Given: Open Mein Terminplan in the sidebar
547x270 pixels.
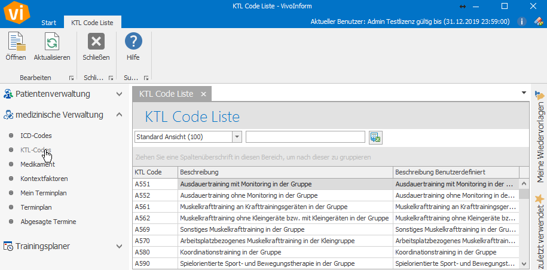Looking at the screenshot, I should (x=44, y=193).
